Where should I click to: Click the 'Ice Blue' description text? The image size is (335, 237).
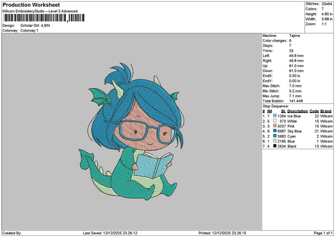click(294, 116)
